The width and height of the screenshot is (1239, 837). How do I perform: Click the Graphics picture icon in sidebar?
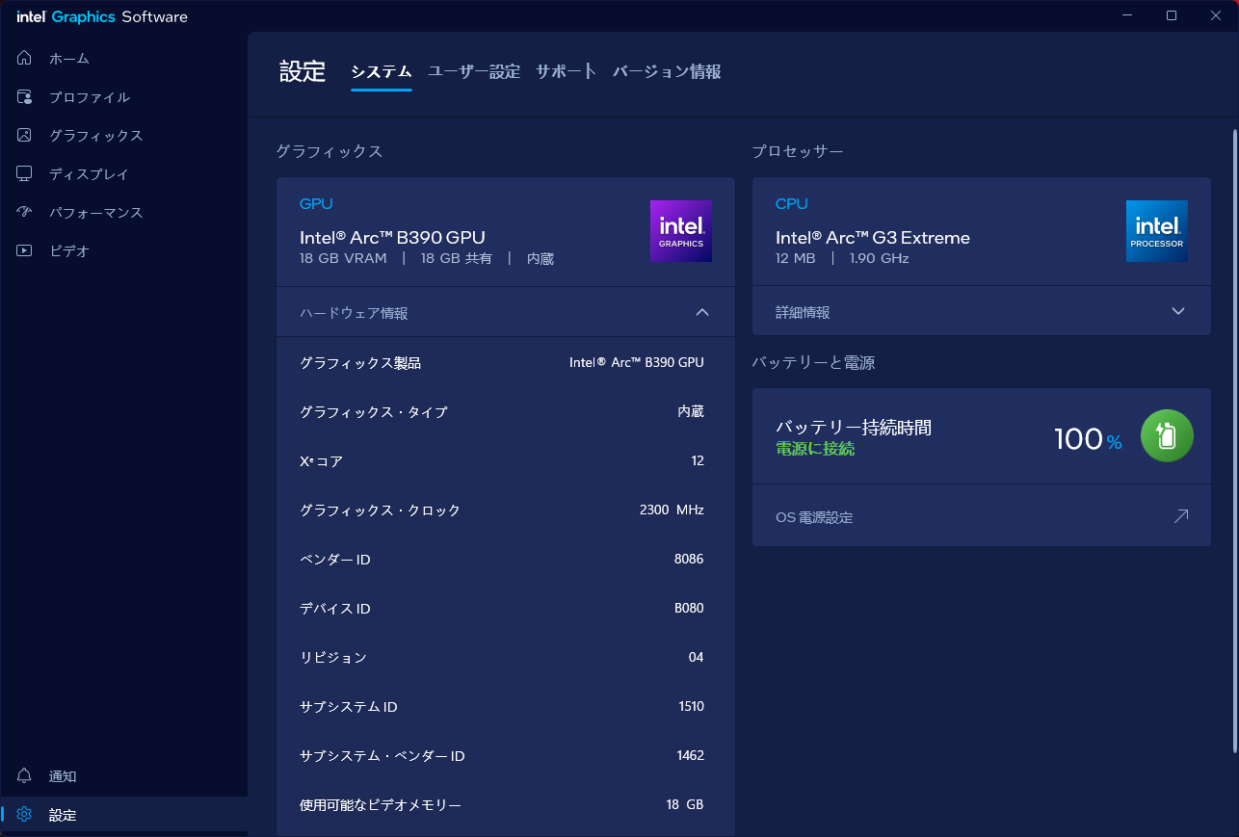pyautogui.click(x=25, y=136)
